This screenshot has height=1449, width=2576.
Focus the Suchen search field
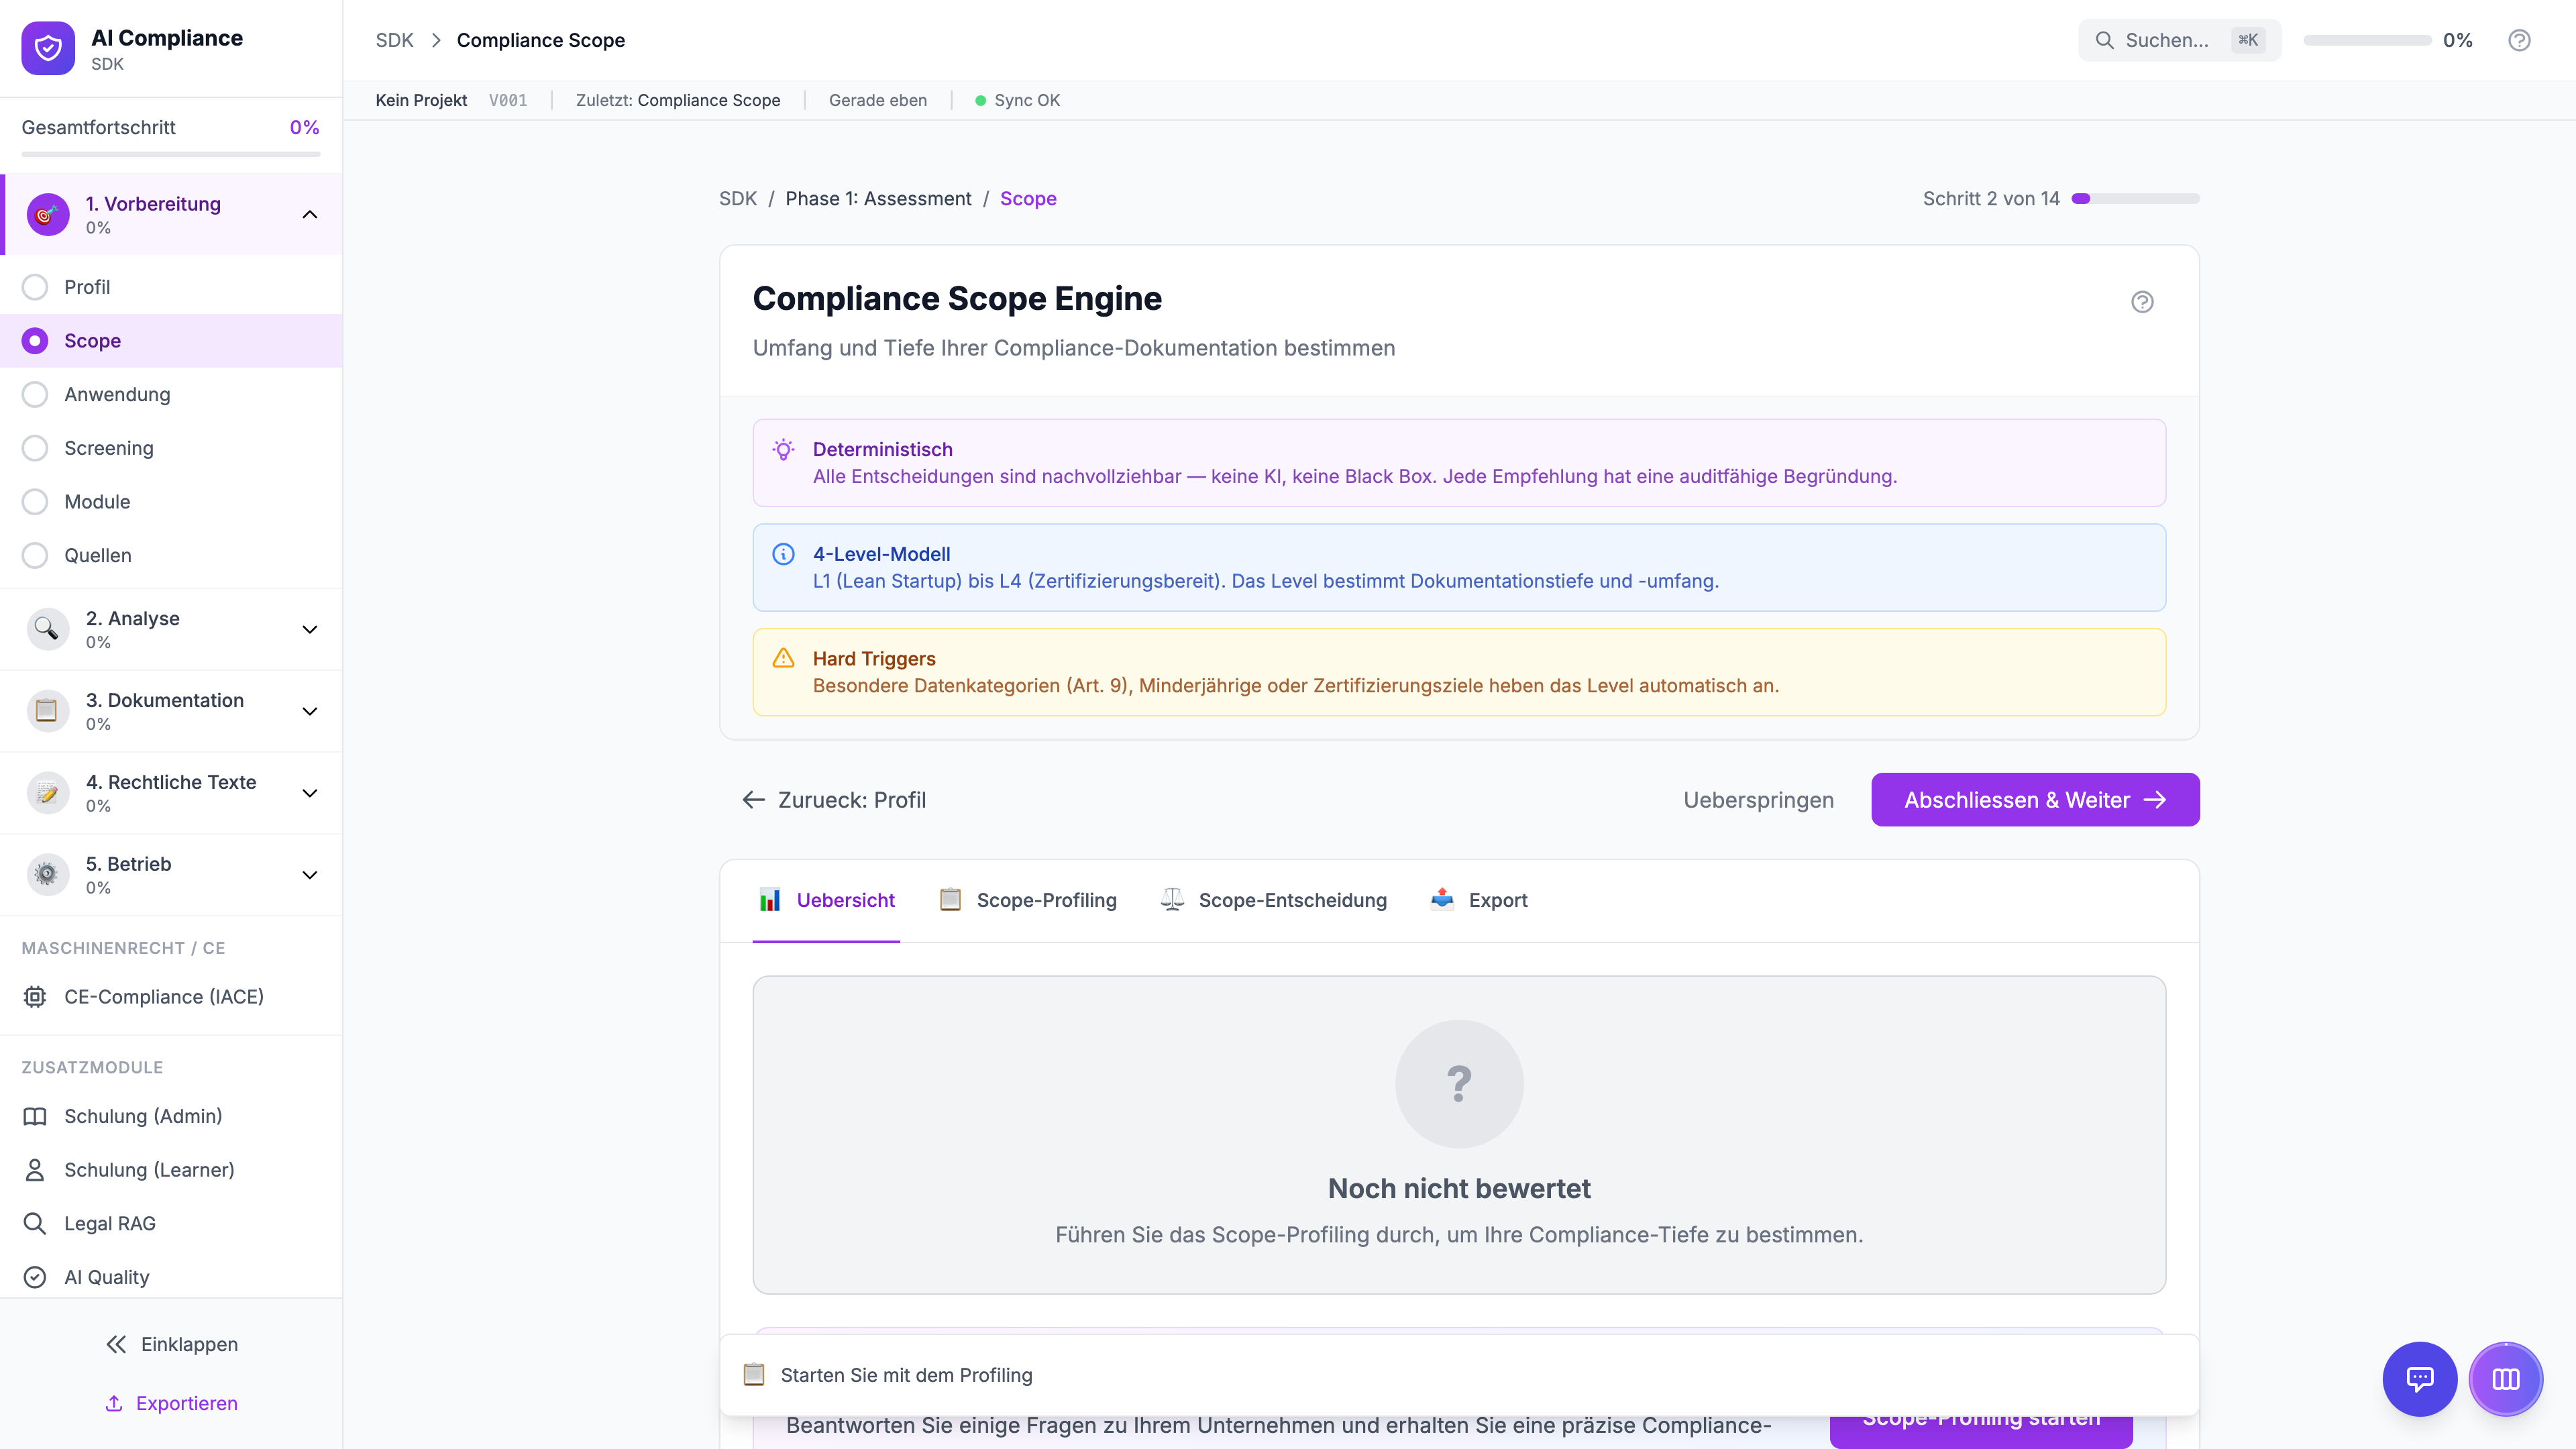pyautogui.click(x=2166, y=40)
